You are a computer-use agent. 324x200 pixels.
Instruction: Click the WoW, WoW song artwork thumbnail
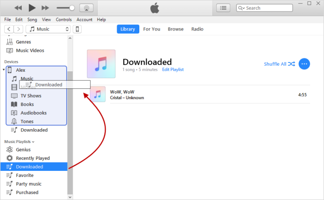click(98, 94)
